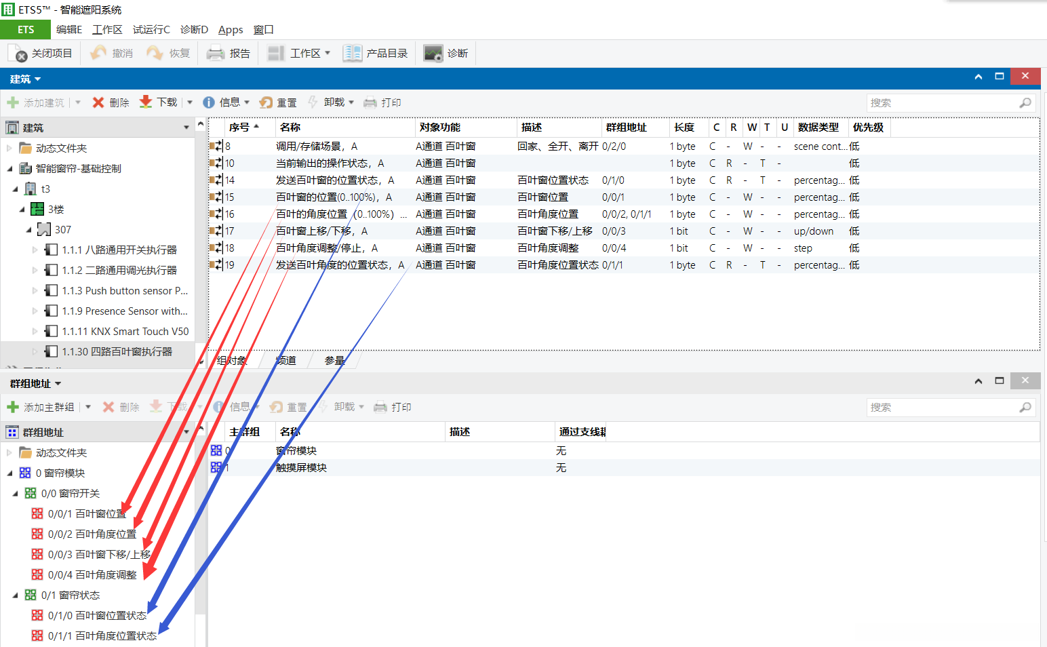Click the floor icon next to 3楼

click(x=37, y=209)
